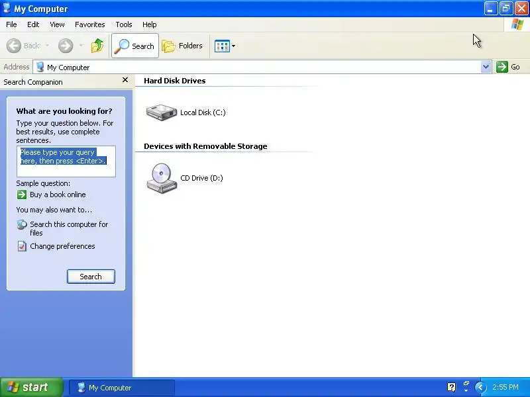Click My Computer taskbar button
The width and height of the screenshot is (530, 397).
122,388
